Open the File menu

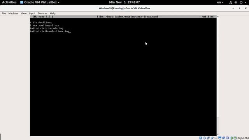click(4, 14)
